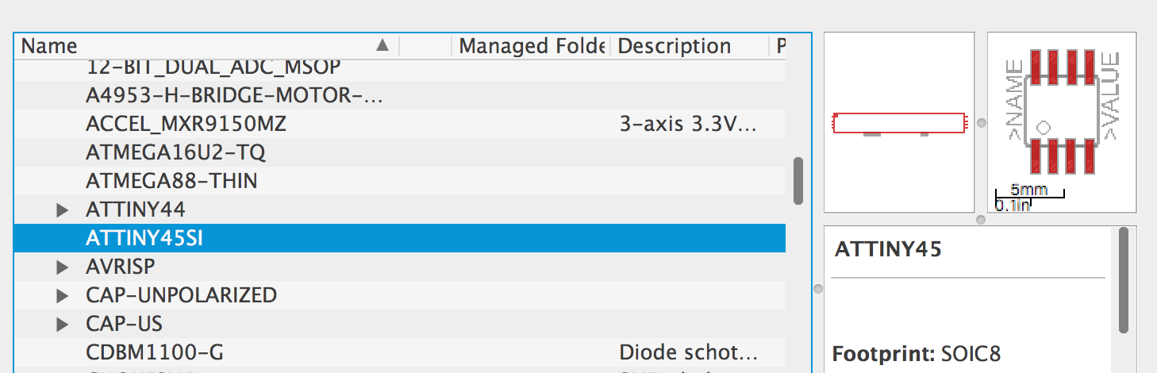Viewport: 1157px width, 373px height.
Task: Click splitter handle between symbol and footprint previews
Action: coord(981,122)
